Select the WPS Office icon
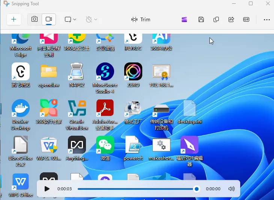274x200 pixels. coord(21,185)
